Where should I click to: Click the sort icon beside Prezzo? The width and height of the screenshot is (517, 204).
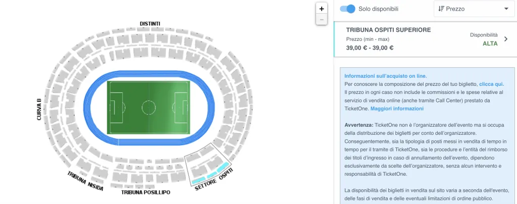(441, 9)
